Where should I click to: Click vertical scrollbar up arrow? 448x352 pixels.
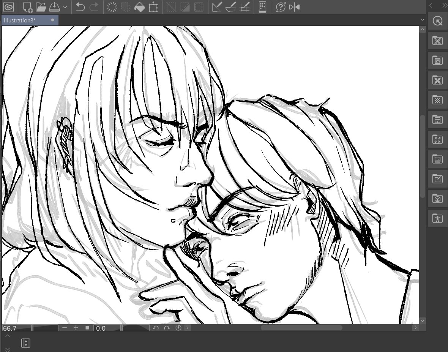[x=423, y=30]
